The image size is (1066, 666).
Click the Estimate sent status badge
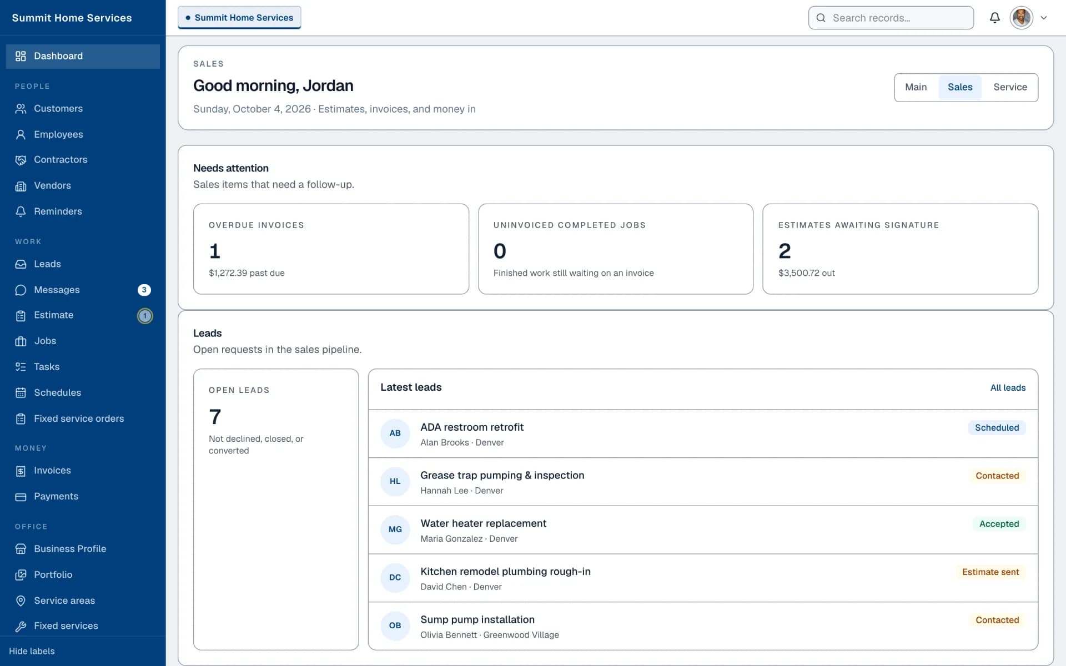pyautogui.click(x=990, y=572)
